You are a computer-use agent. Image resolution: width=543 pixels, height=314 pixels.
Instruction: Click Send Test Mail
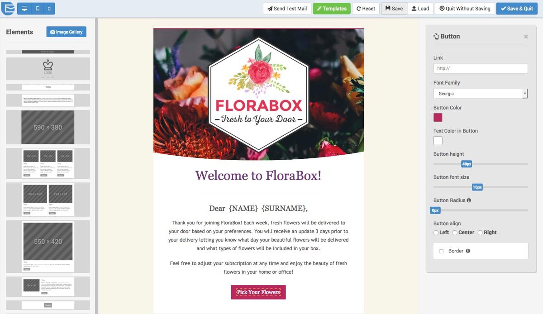point(287,9)
